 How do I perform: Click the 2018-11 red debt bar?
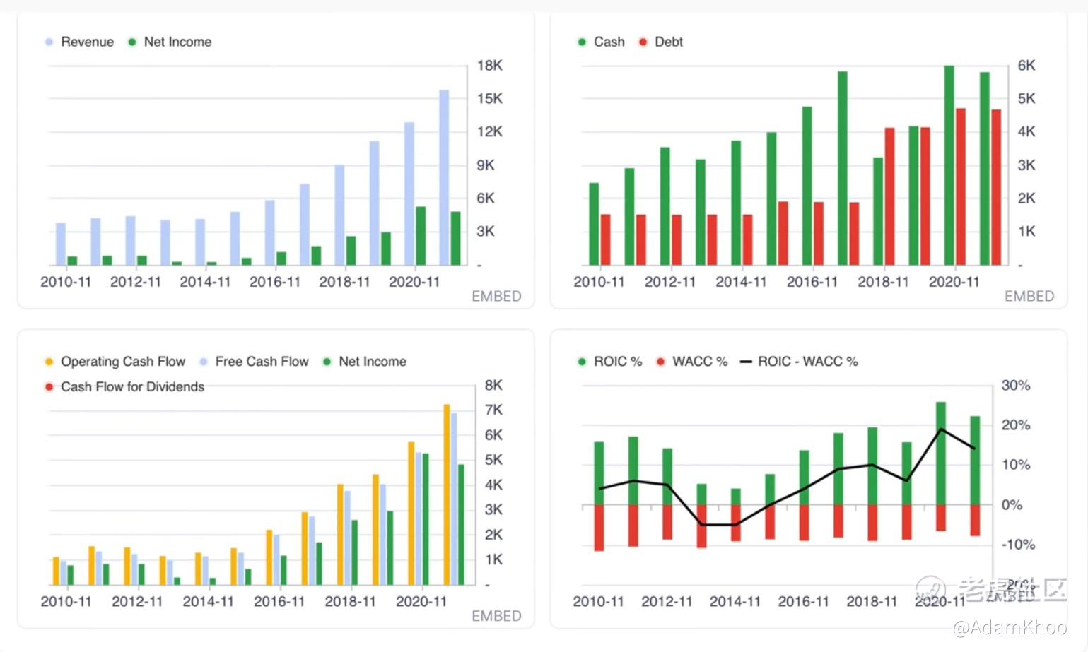coord(889,196)
